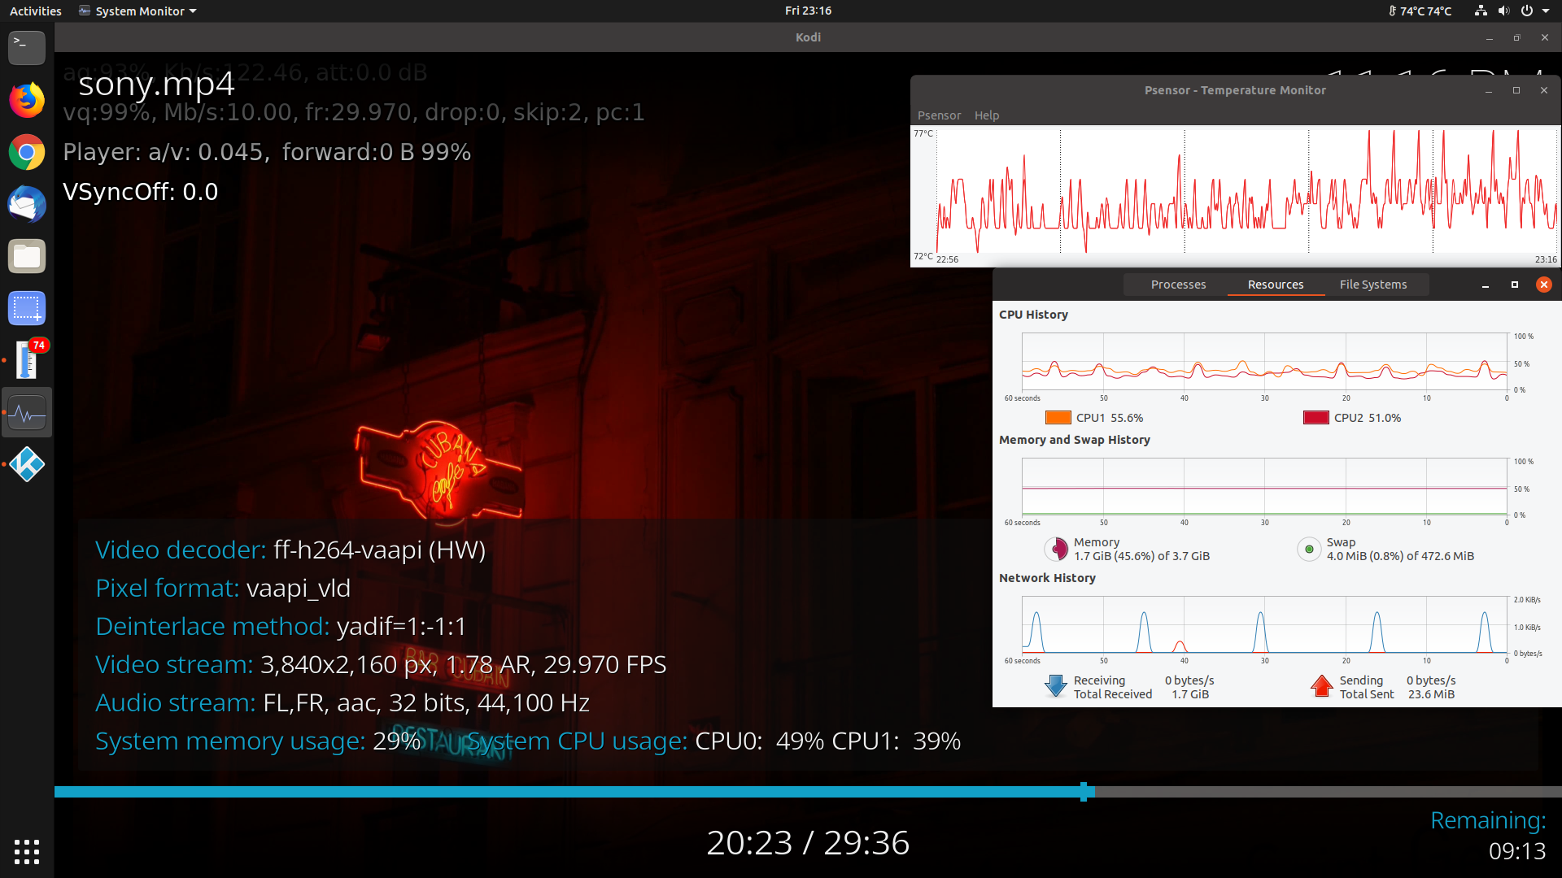Click the Kodi window title bar
This screenshot has width=1562, height=878.
[807, 37]
